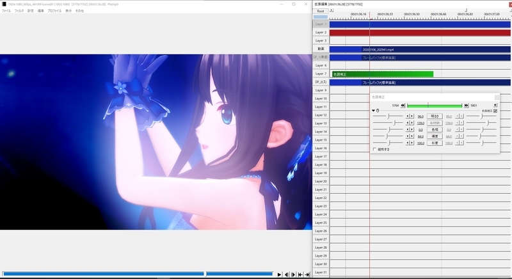Click the timeline zoom scale bar under Root
Image resolution: width=512 pixels, height=279 pixels.
[x=321, y=17]
